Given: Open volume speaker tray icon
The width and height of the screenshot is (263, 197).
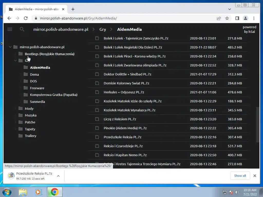Looking at the screenshot, I should [237, 192].
